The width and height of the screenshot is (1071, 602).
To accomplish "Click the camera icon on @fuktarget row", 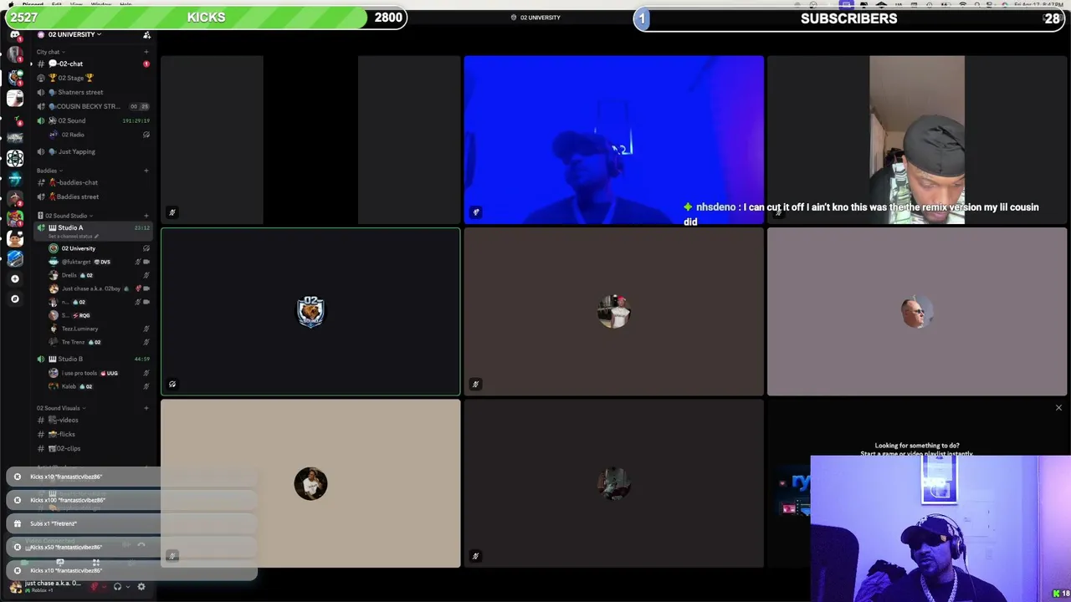I will click(x=146, y=262).
